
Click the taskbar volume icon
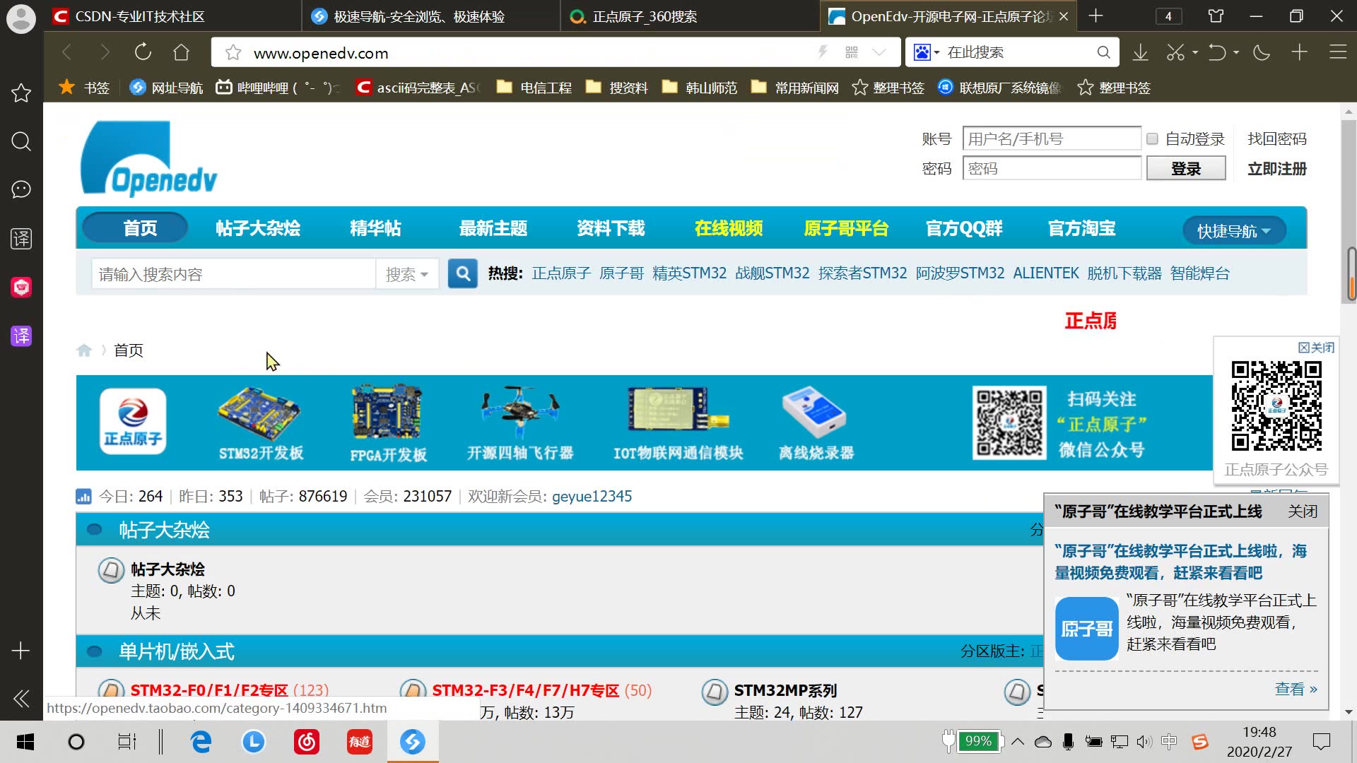point(1144,742)
